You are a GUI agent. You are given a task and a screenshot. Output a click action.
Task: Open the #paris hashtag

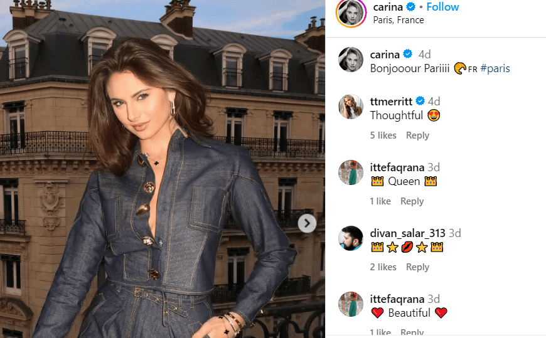(495, 68)
